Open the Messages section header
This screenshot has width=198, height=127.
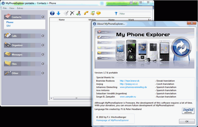coord(25,54)
